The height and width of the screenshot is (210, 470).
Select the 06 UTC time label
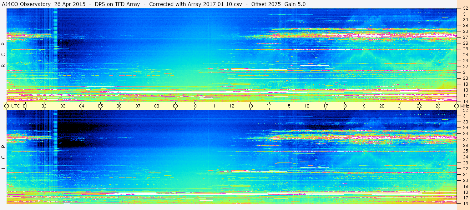(x=119, y=106)
